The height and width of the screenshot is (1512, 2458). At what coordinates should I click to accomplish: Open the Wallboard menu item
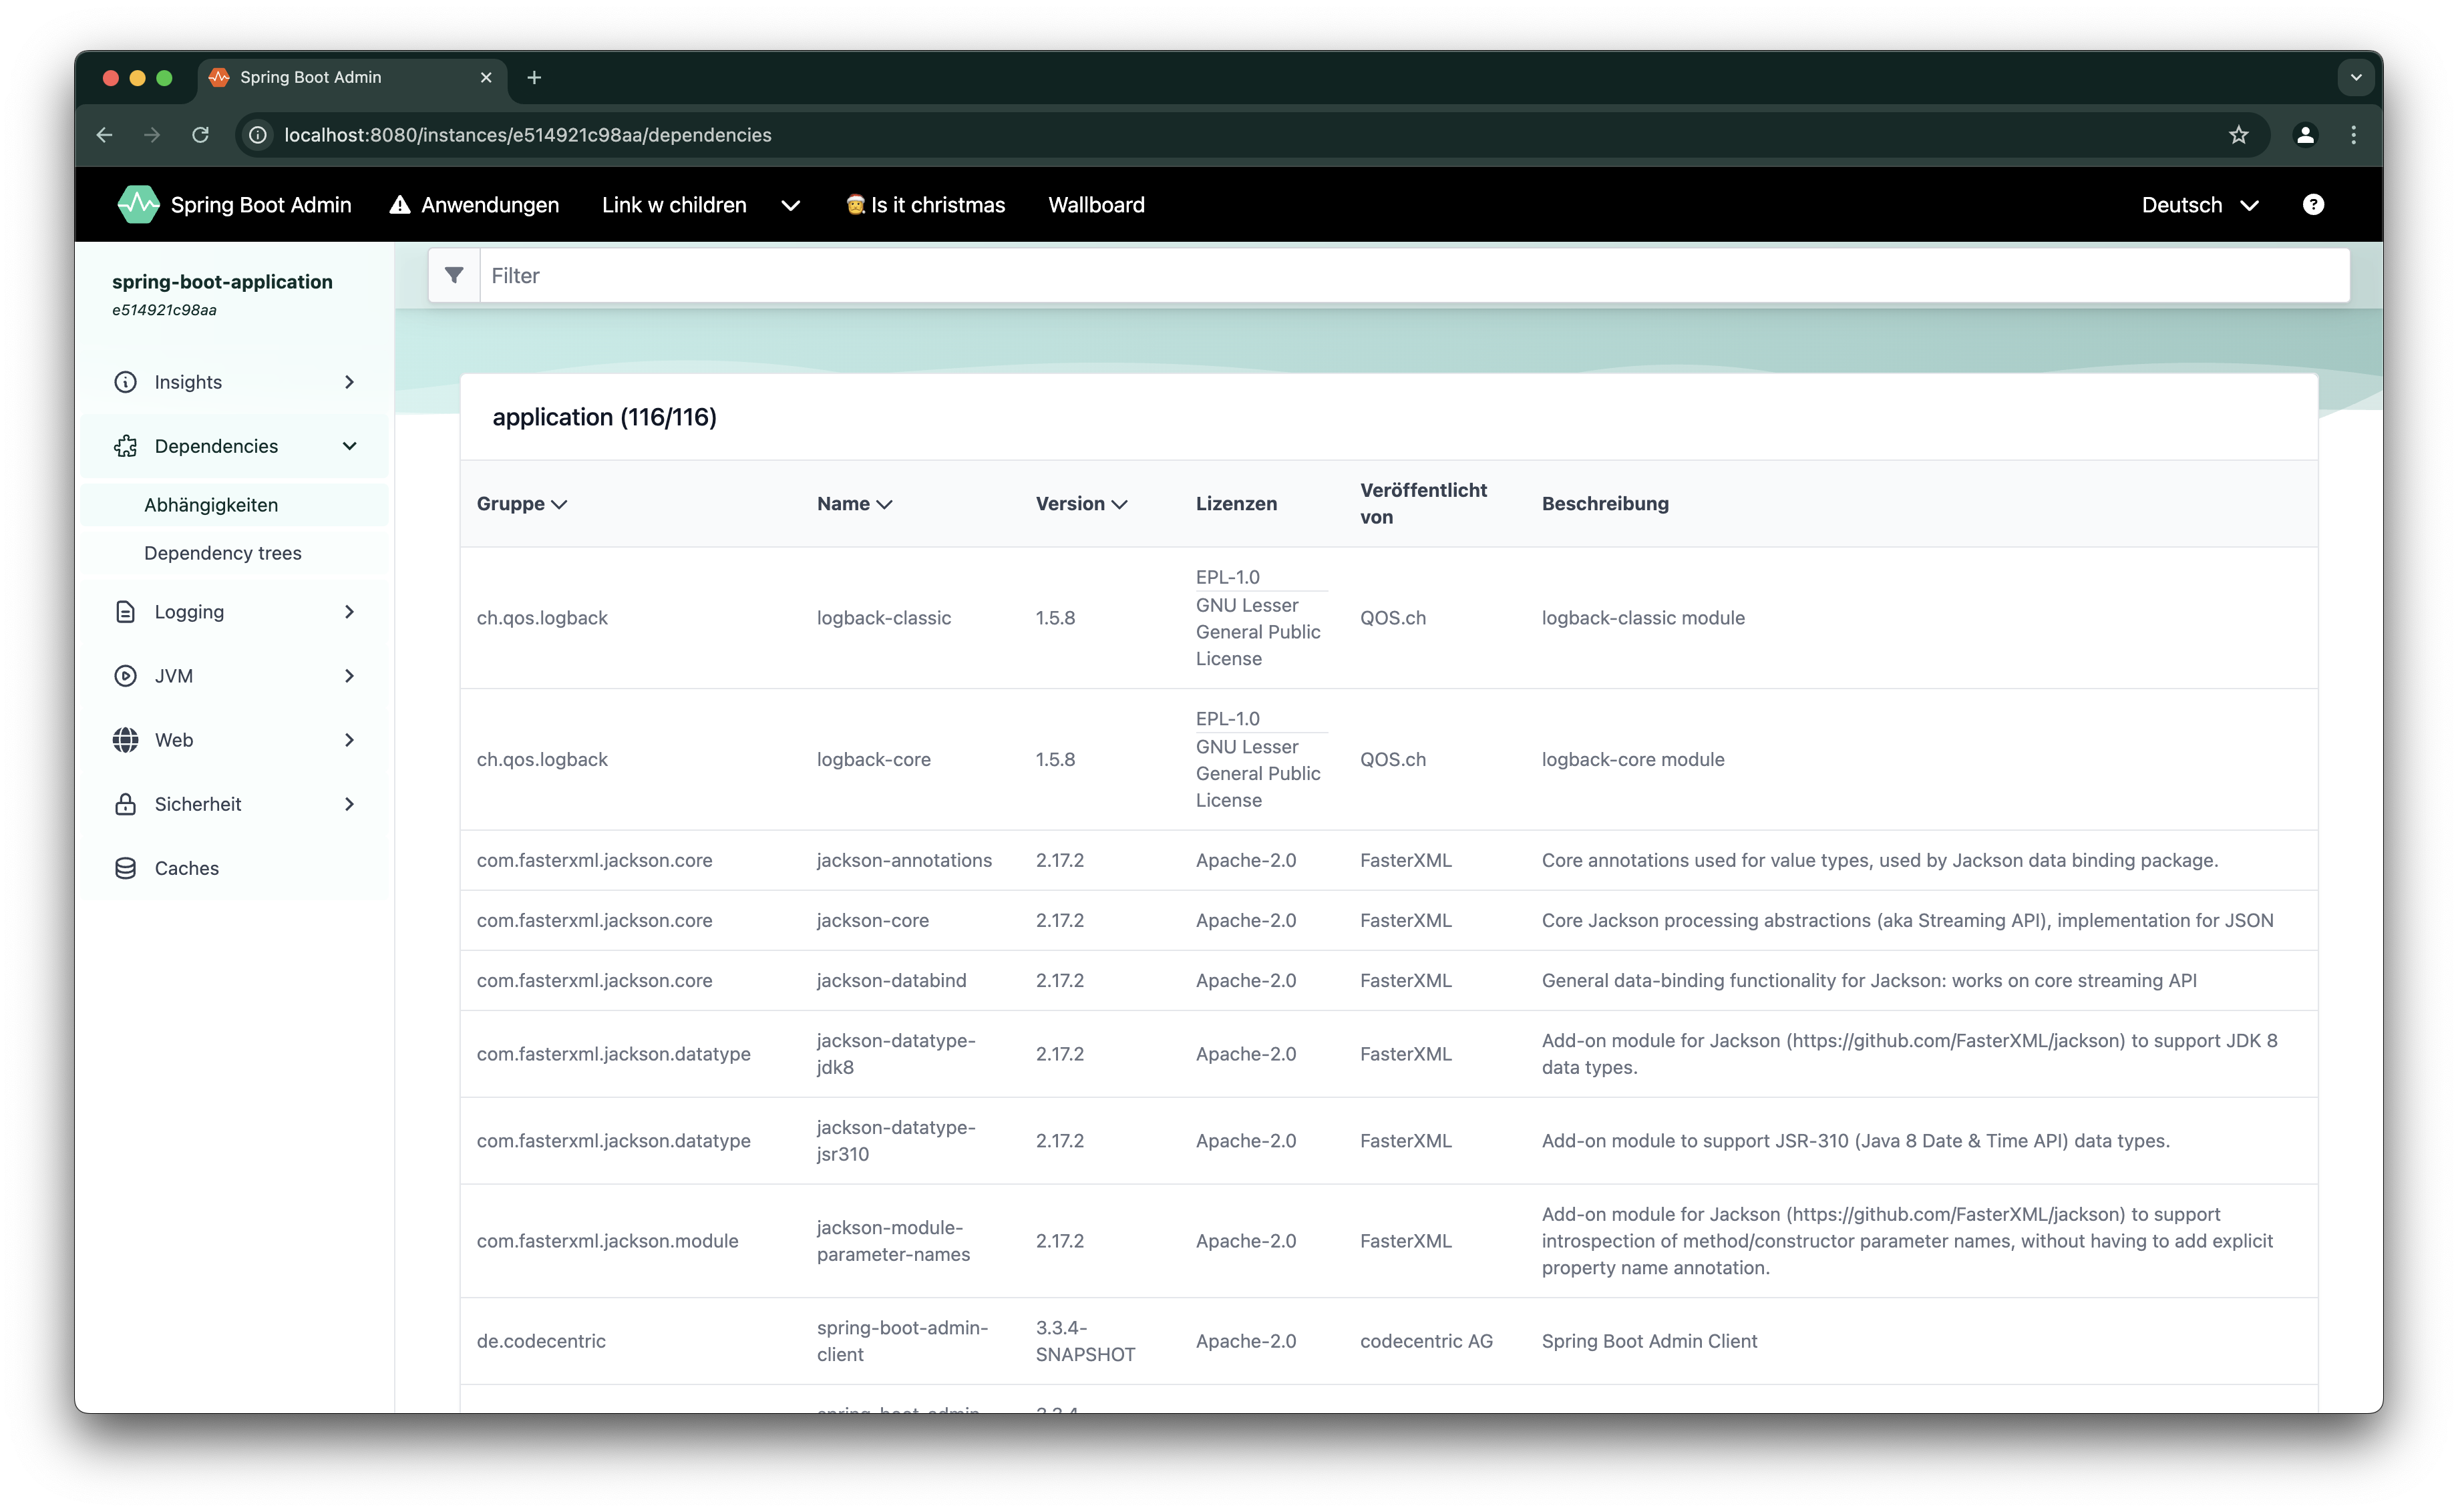[x=1096, y=204]
